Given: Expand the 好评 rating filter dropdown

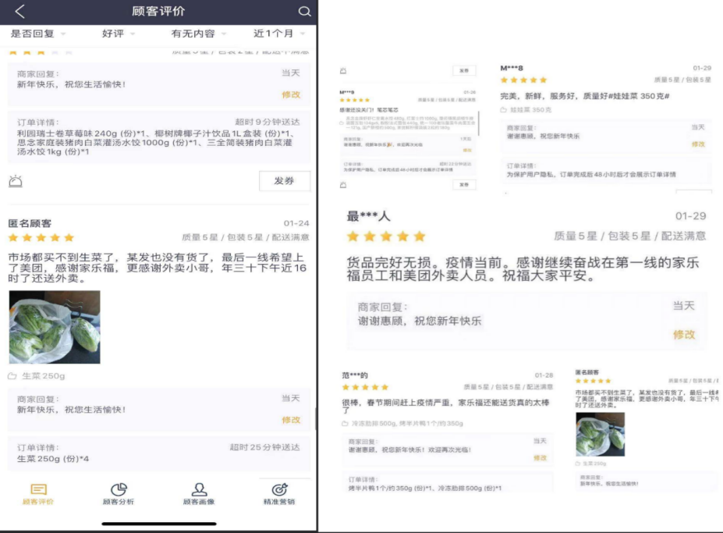Looking at the screenshot, I should [x=118, y=34].
